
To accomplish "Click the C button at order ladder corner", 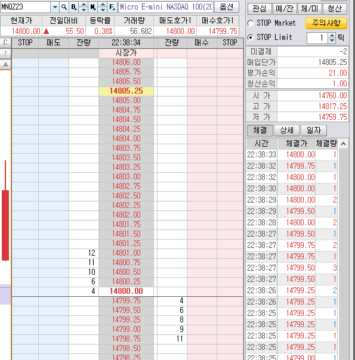I will point(5,42).
